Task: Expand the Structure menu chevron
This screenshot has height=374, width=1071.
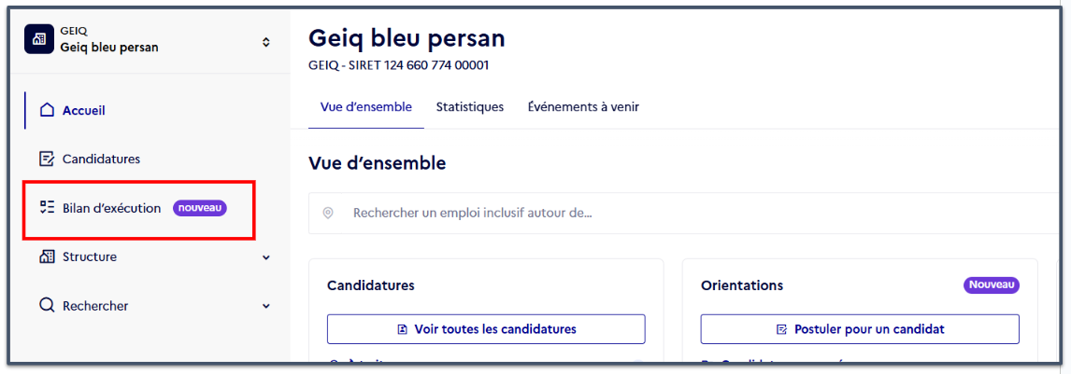Action: 266,257
